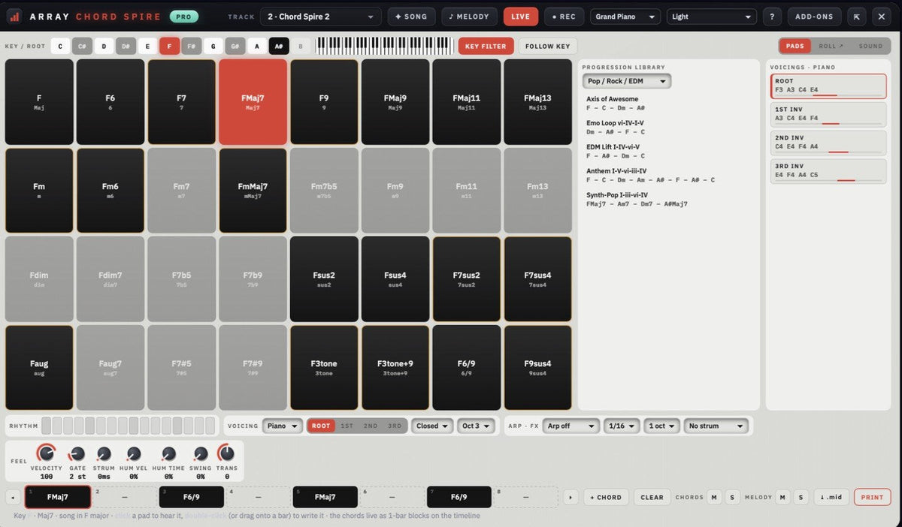Select timeline bar 3 F6/9 block
Screen dimensions: 902x527
tap(191, 497)
